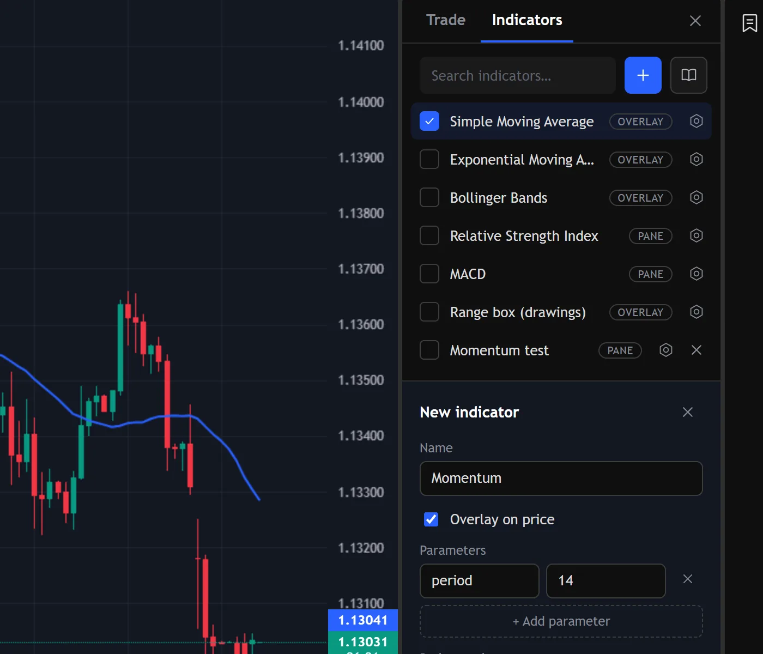The image size is (763, 654).
Task: Close the Indicators side panel
Action: [x=695, y=21]
